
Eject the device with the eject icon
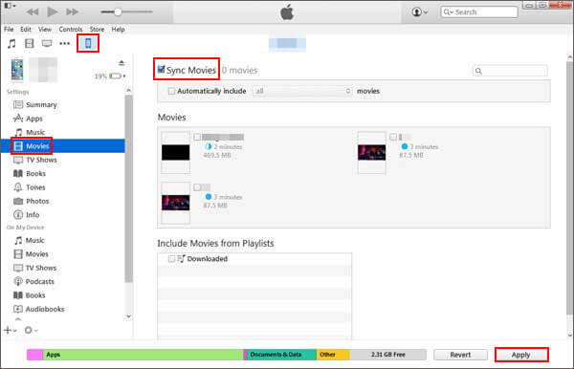121,63
